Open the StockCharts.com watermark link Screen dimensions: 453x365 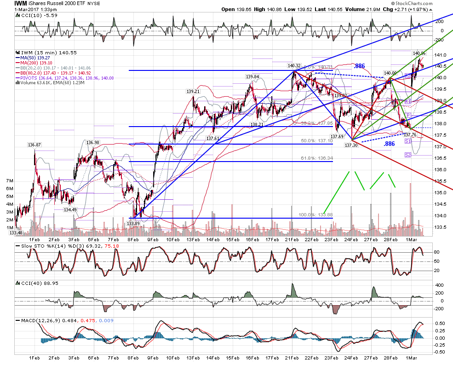point(414,4)
